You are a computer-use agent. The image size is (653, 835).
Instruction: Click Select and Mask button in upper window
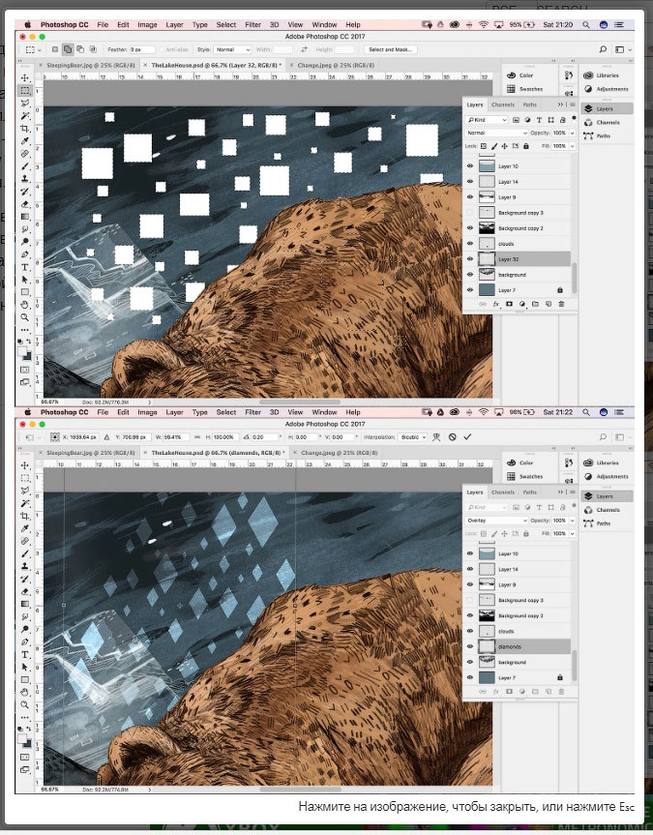[x=391, y=49]
